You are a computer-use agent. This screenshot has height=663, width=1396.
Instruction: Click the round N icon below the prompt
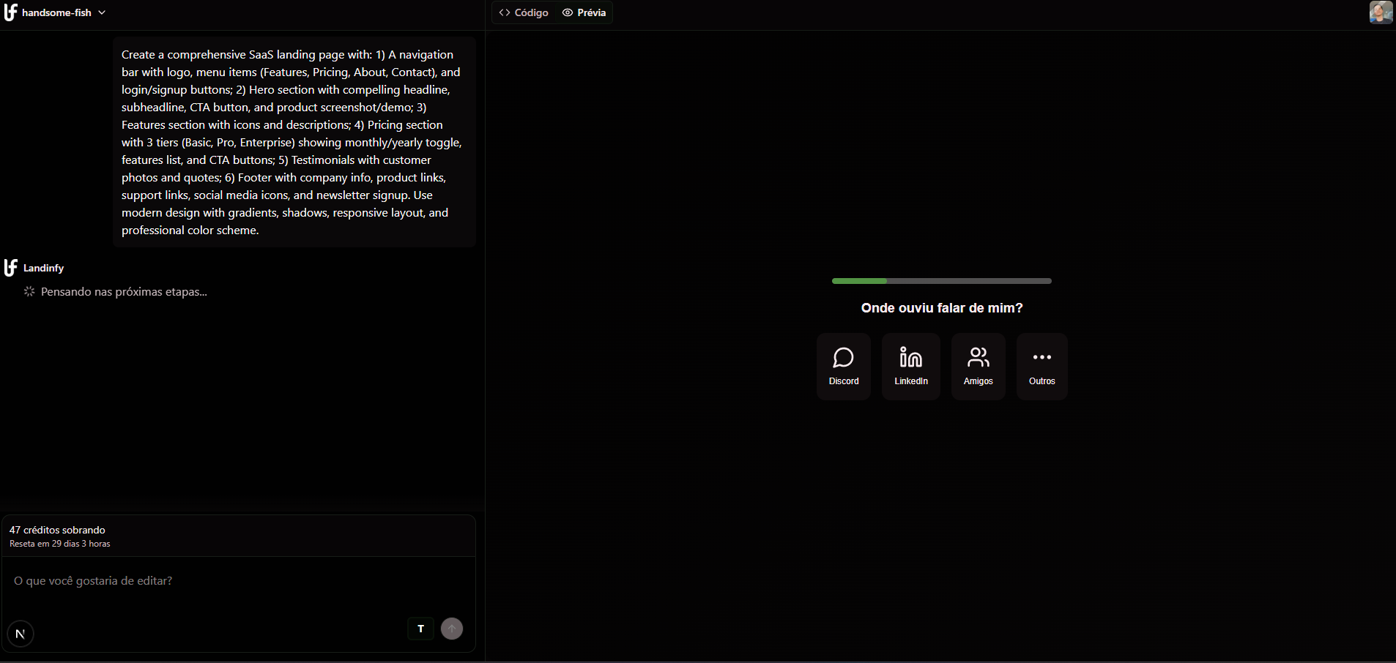point(21,634)
